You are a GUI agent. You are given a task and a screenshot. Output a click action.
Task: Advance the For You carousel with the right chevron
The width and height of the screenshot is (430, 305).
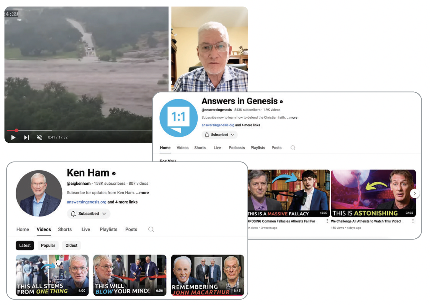click(415, 193)
